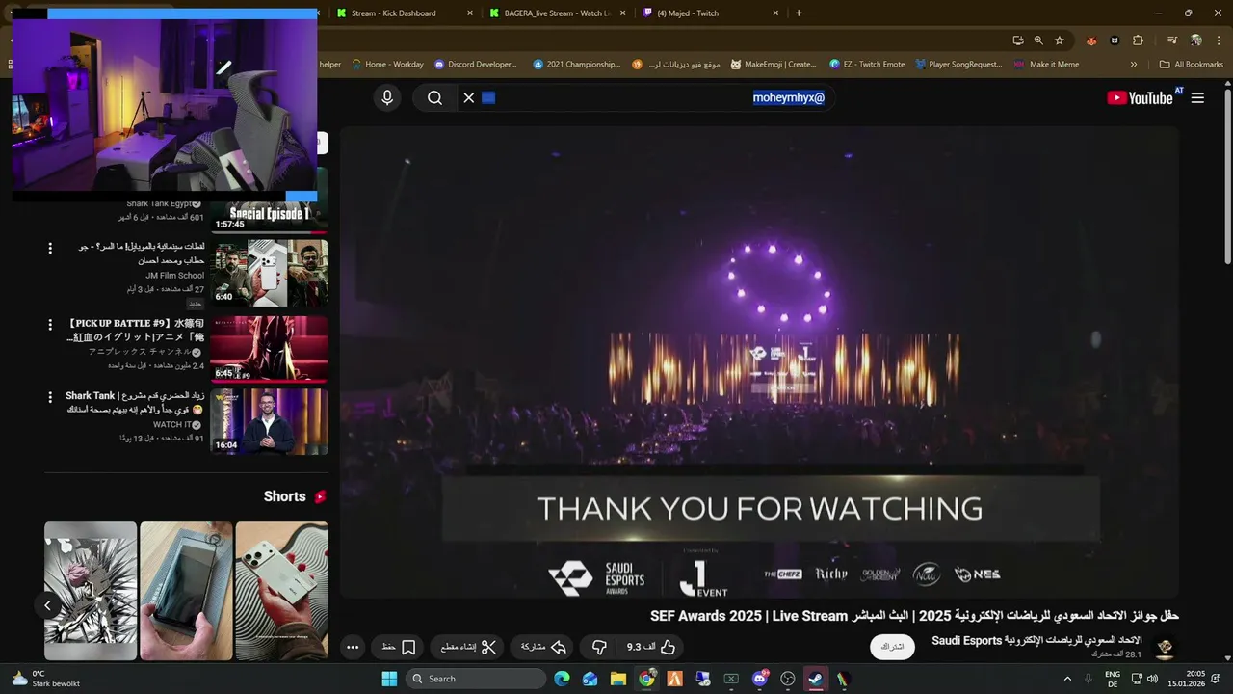
Task: Start YouTube voice search with the microphone
Action: coord(387,97)
